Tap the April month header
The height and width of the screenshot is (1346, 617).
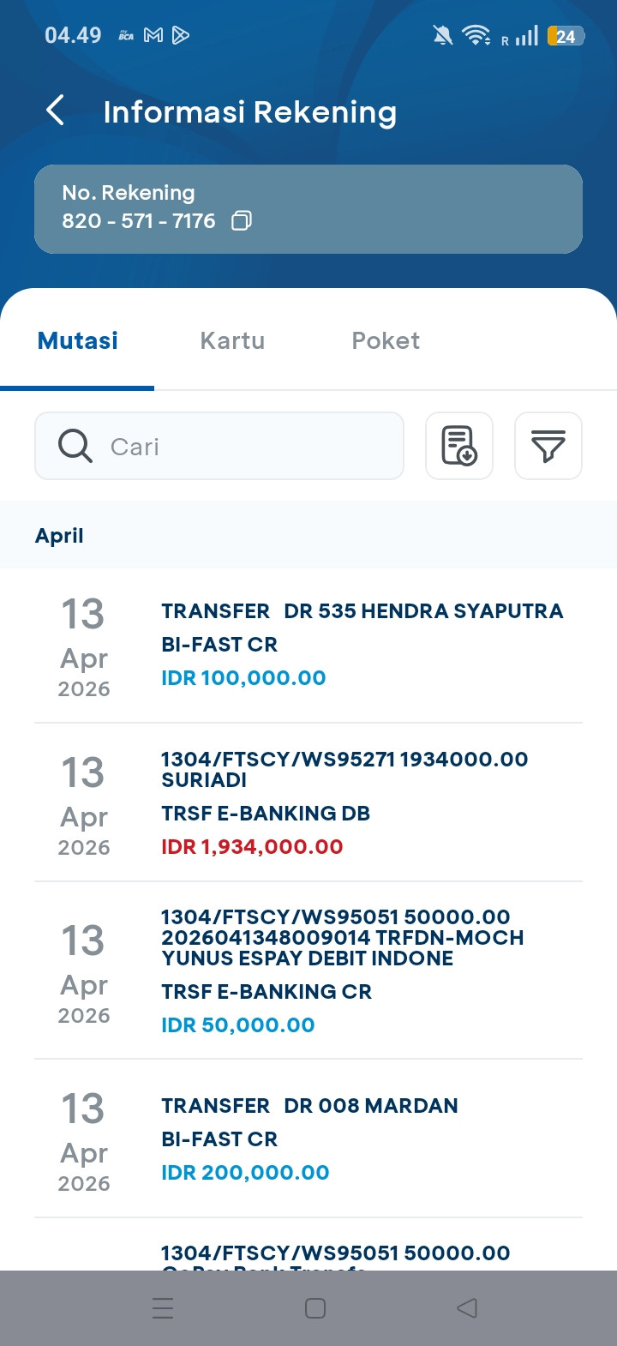click(x=60, y=536)
